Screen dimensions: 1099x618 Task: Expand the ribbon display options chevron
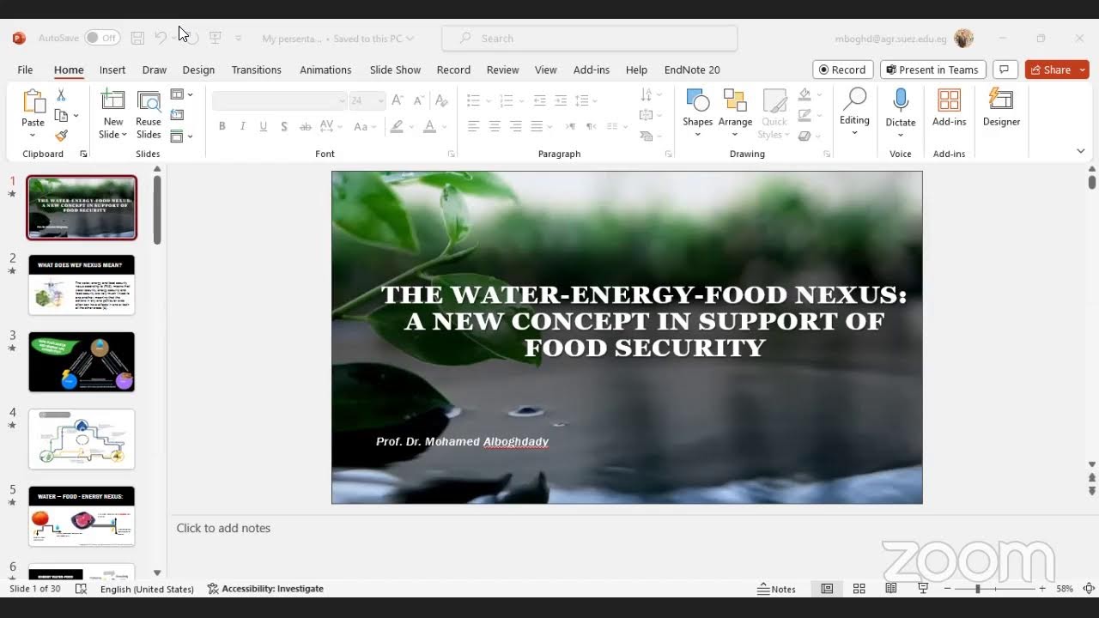(x=1080, y=151)
